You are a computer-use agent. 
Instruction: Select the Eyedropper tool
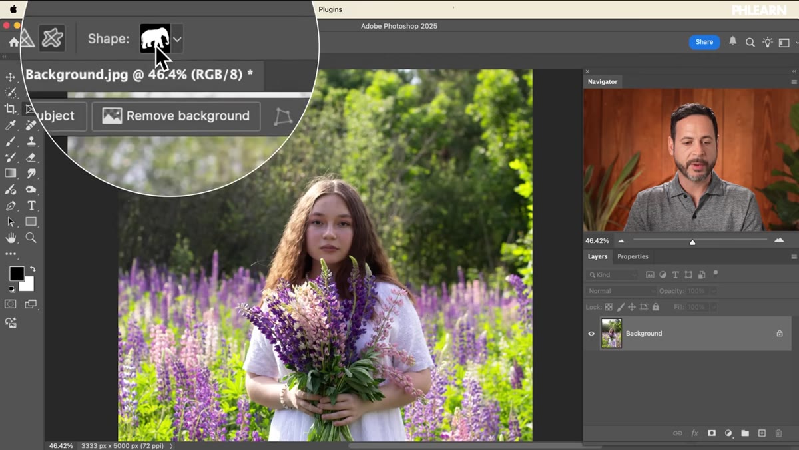[x=11, y=125]
